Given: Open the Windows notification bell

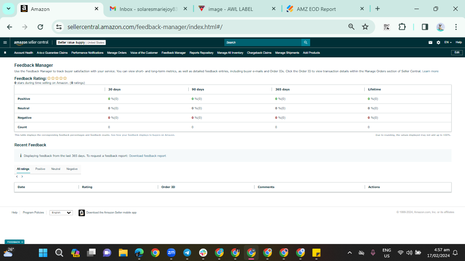Looking at the screenshot, I should 455,253.
